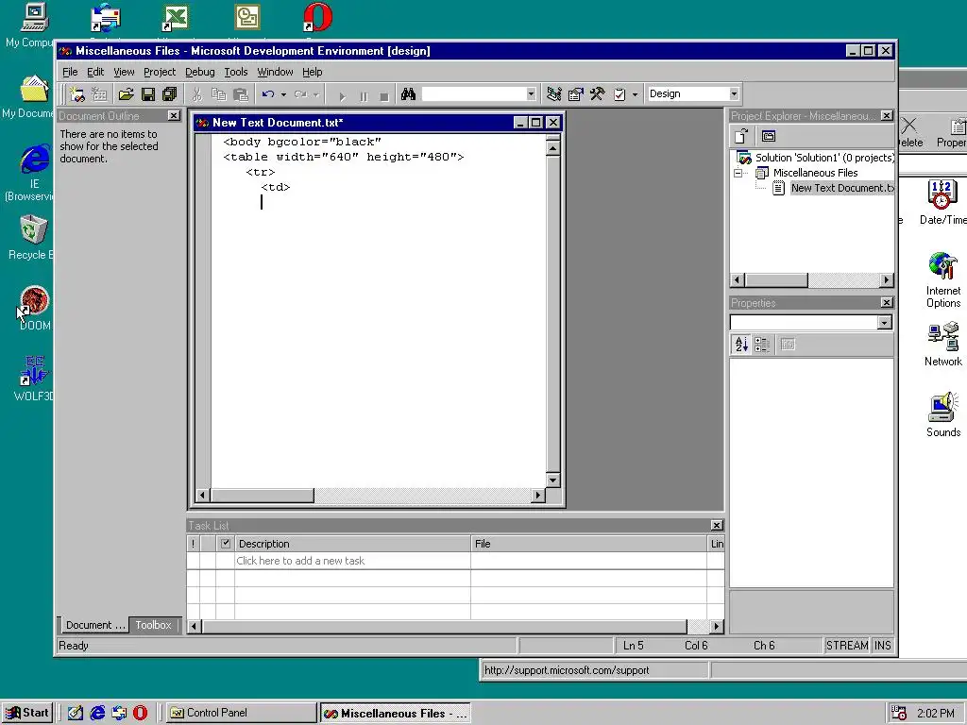Open the Properties object dropdown list
This screenshot has width=967, height=725.
884,323
